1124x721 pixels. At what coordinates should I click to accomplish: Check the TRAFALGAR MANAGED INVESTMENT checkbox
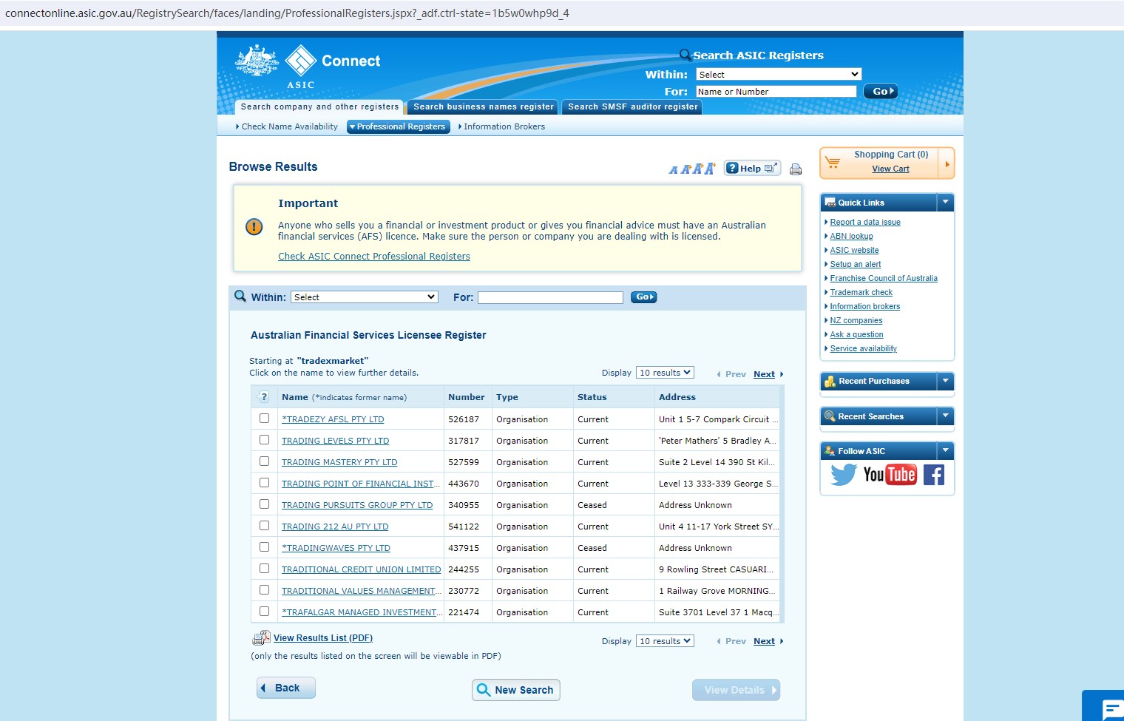click(264, 612)
